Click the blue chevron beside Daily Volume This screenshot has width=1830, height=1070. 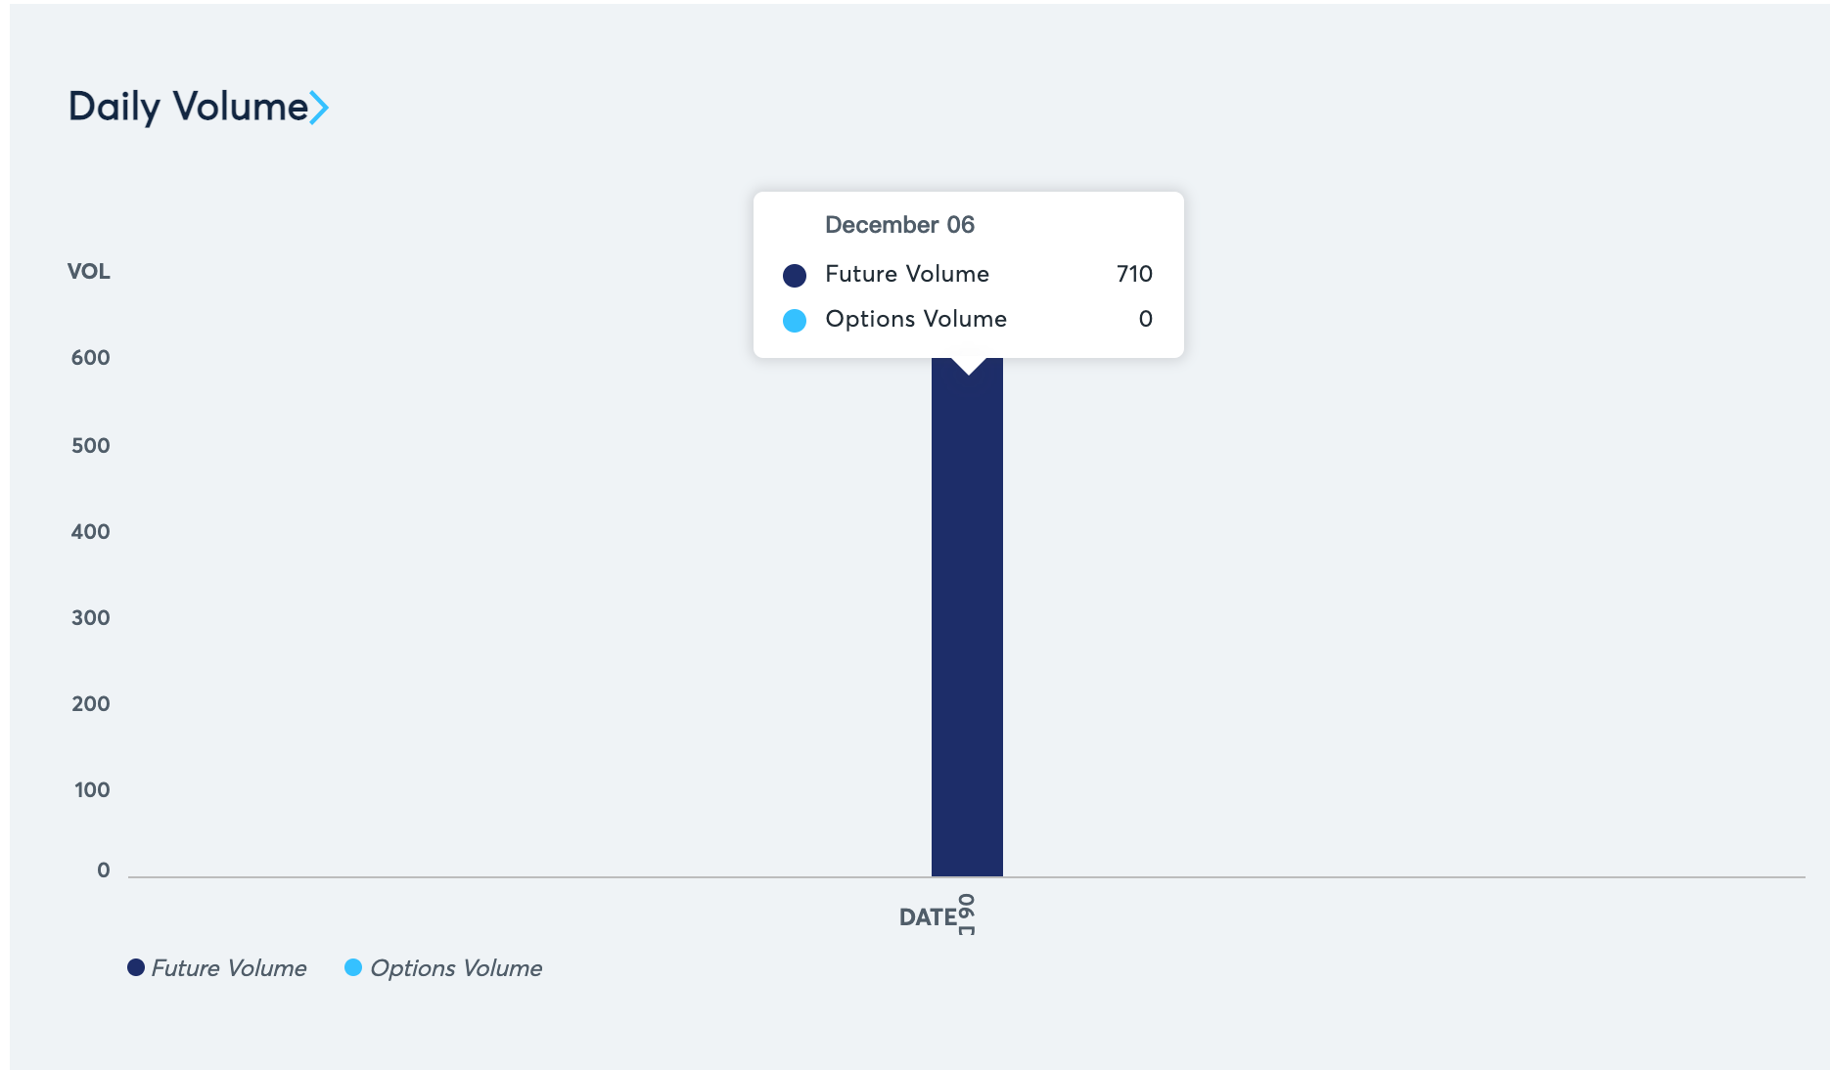319,108
